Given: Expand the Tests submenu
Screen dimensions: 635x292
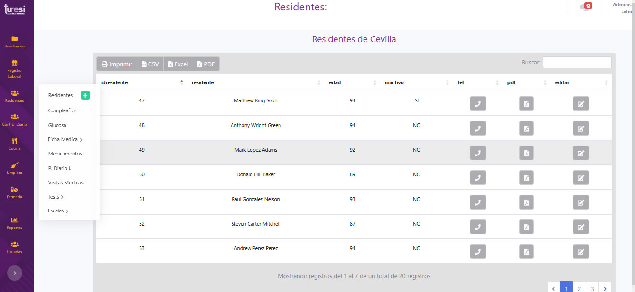Looking at the screenshot, I should coord(56,197).
